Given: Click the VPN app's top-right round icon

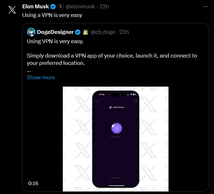Looking at the screenshot, I should tap(136, 101).
